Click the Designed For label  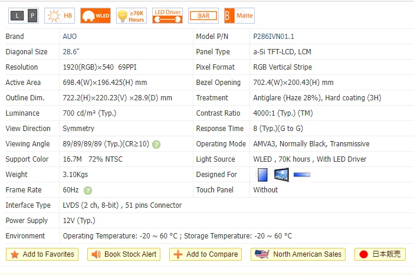pos(216,174)
